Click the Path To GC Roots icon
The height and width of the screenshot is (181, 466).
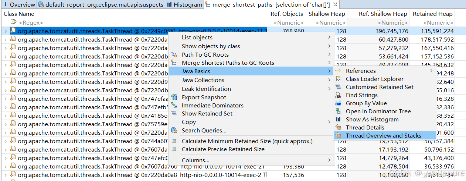pyautogui.click(x=174, y=54)
